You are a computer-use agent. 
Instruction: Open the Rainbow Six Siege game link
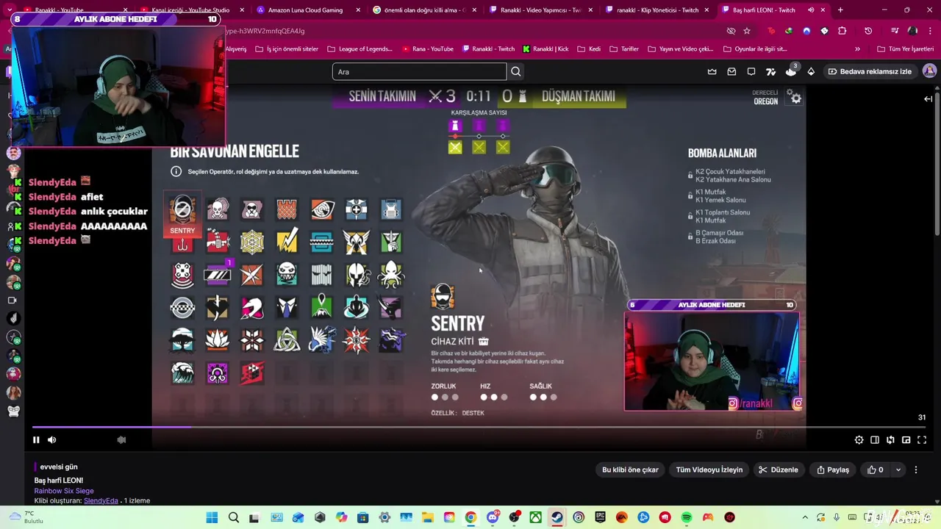64,491
